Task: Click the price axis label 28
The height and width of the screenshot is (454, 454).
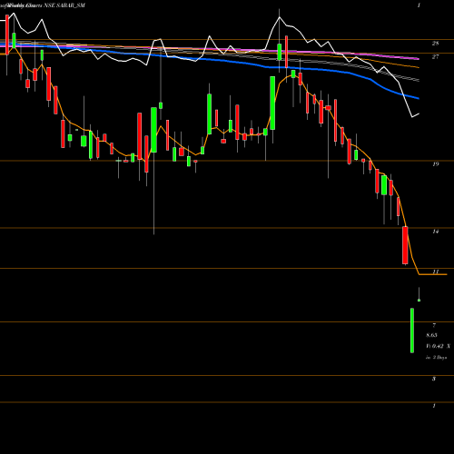Action: click(x=435, y=44)
